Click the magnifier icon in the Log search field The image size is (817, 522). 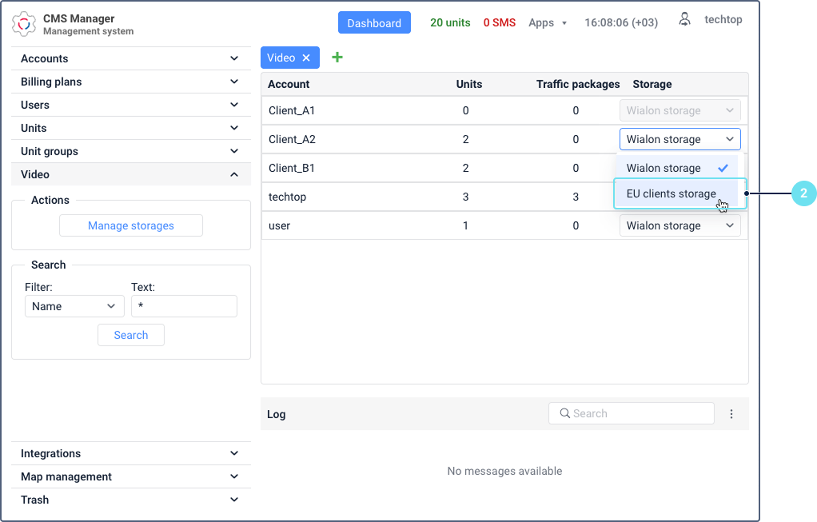tap(564, 413)
